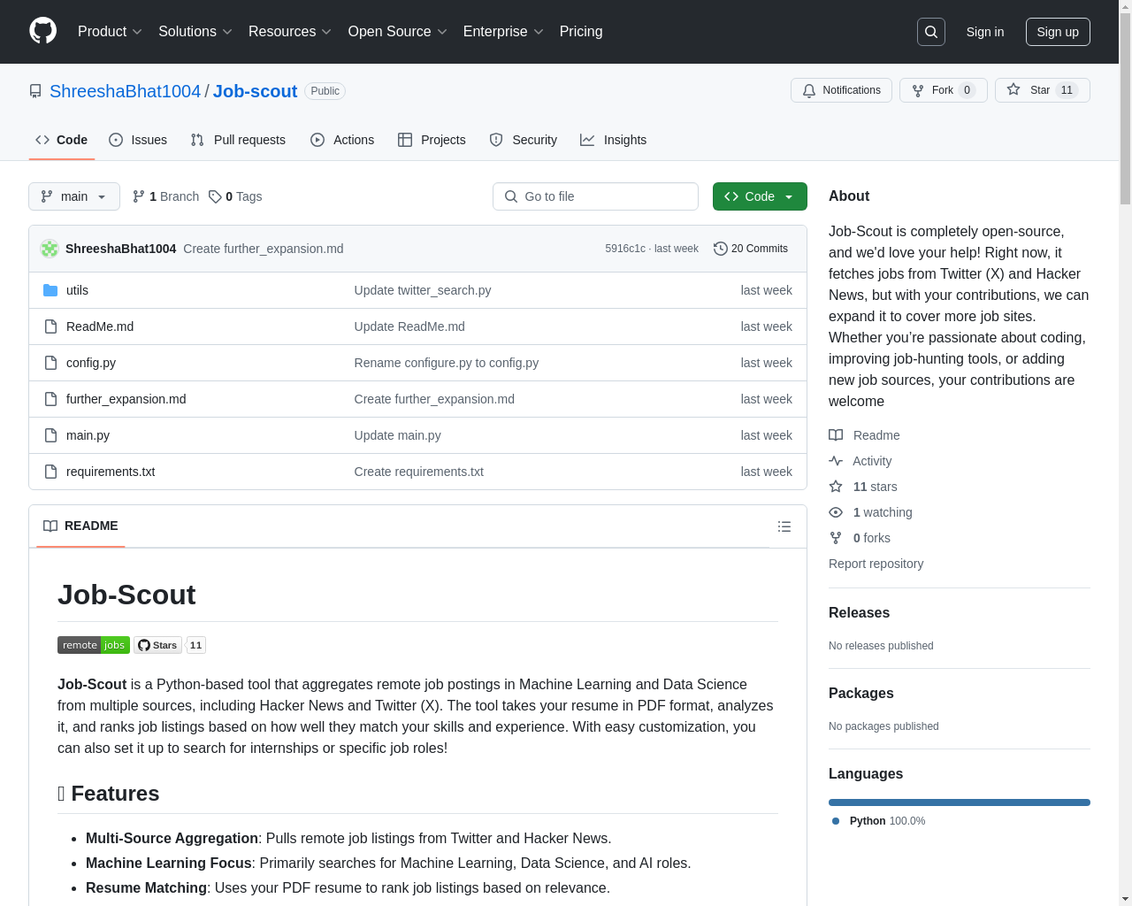Click the Readme book icon in About
Screen dimensions: 1132x906
click(x=836, y=435)
